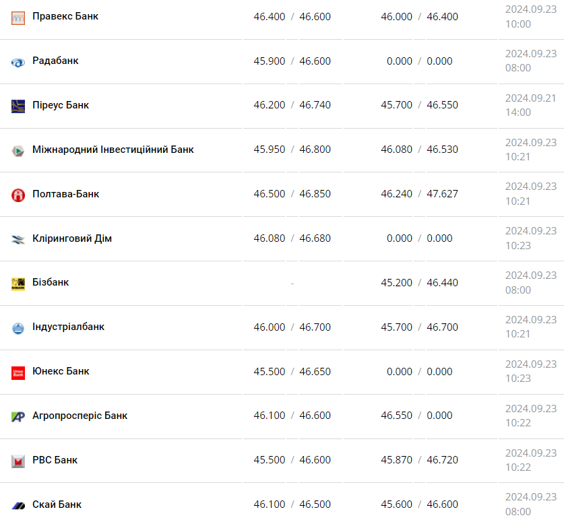Click the Радабанк logo icon
Screen dimensions: 564x522
pyautogui.click(x=18, y=62)
